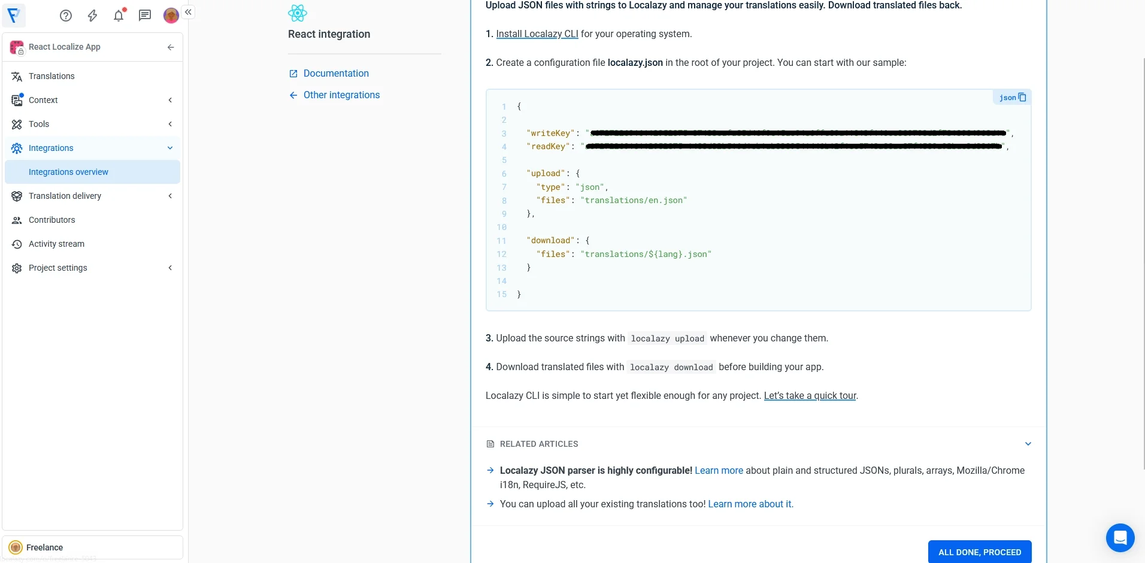The image size is (1145, 563).
Task: Open the notifications bell icon
Action: (x=119, y=16)
